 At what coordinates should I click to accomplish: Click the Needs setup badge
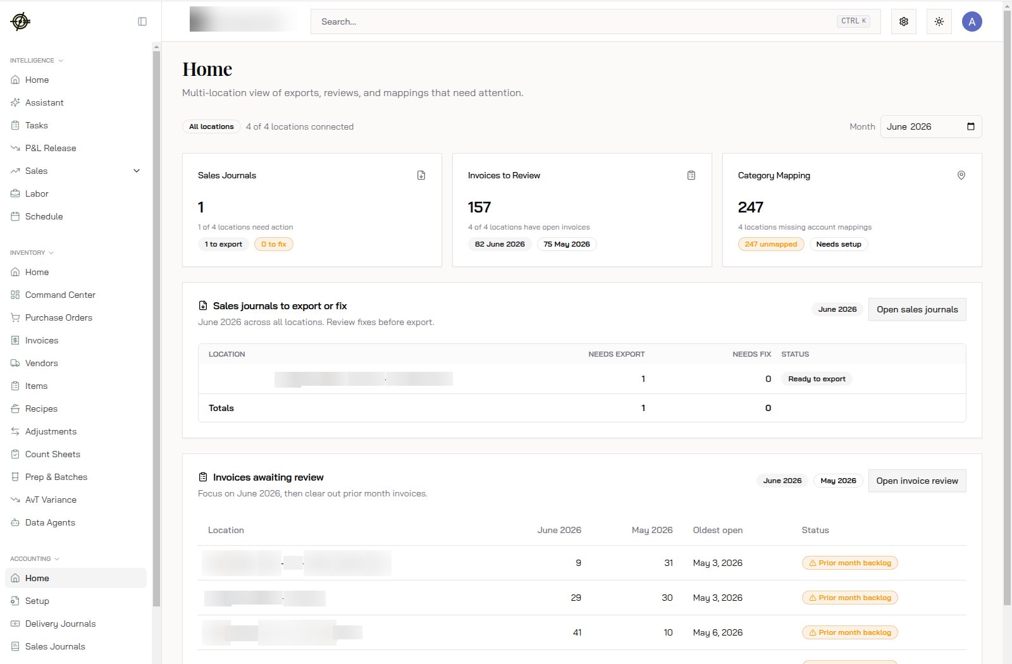tap(839, 244)
